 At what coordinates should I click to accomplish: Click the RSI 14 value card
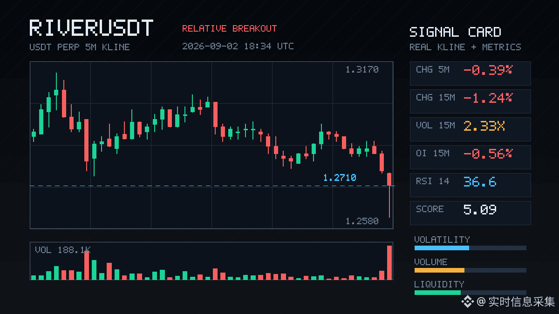coord(470,185)
